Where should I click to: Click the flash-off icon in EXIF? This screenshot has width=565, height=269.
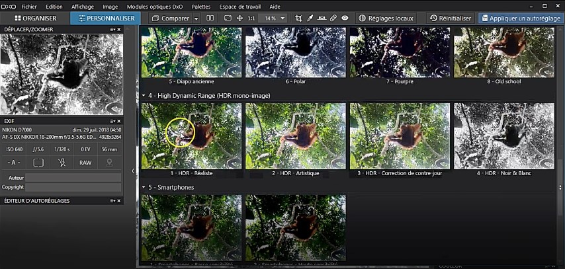pyautogui.click(x=62, y=163)
